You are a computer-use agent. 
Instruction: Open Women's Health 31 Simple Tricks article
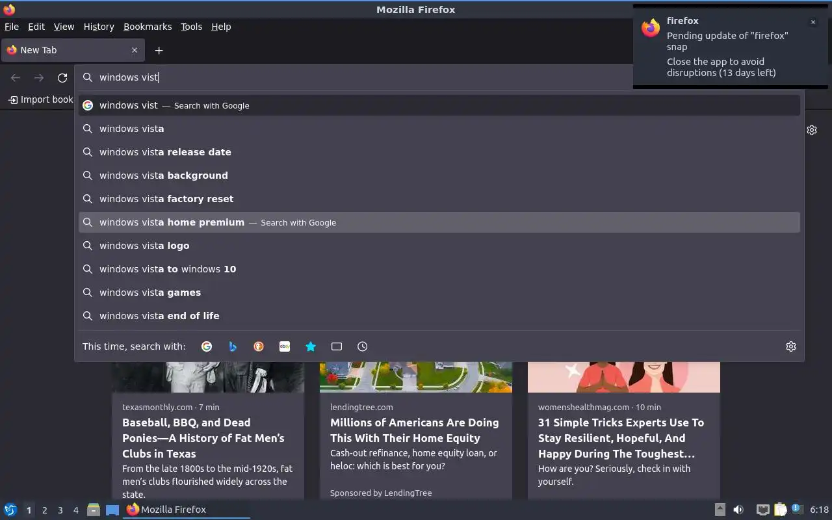[621, 438]
